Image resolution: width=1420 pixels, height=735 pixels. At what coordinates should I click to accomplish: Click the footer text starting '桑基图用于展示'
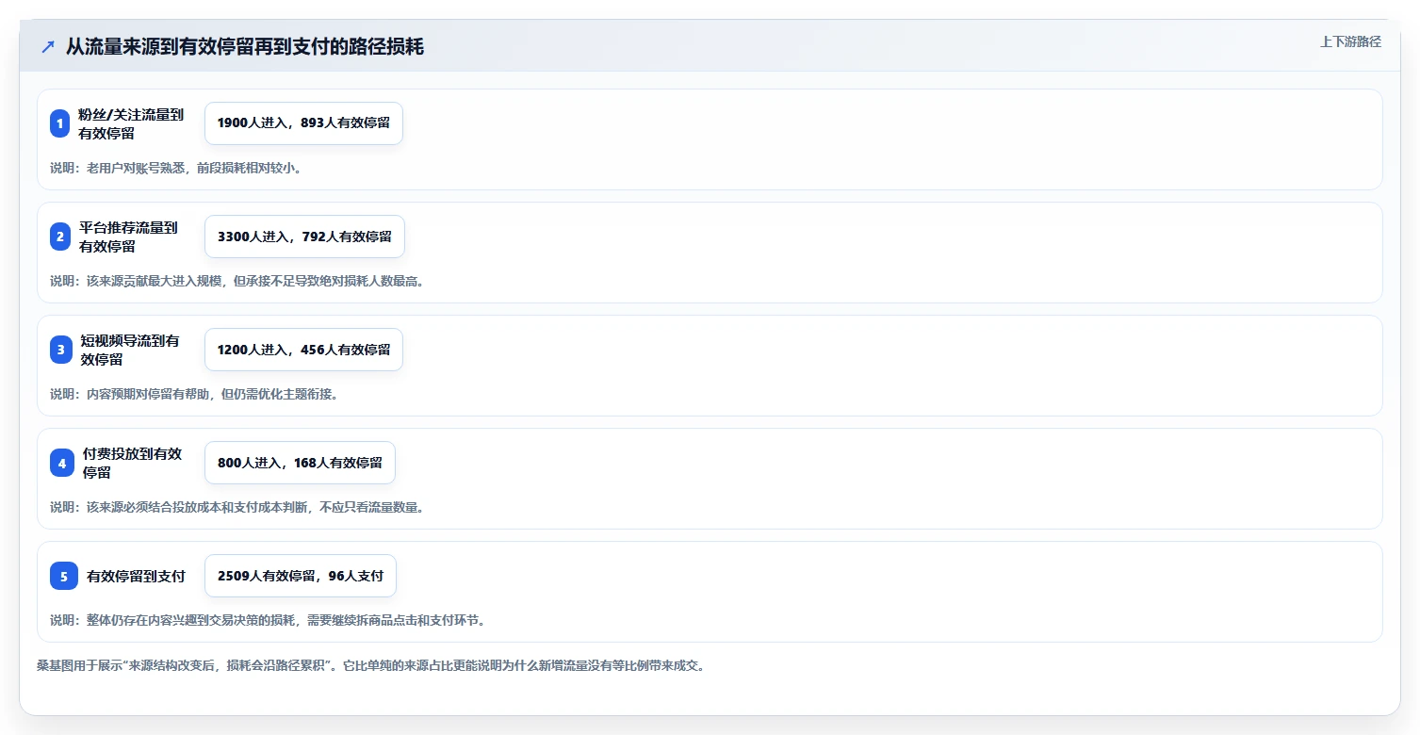pos(370,665)
